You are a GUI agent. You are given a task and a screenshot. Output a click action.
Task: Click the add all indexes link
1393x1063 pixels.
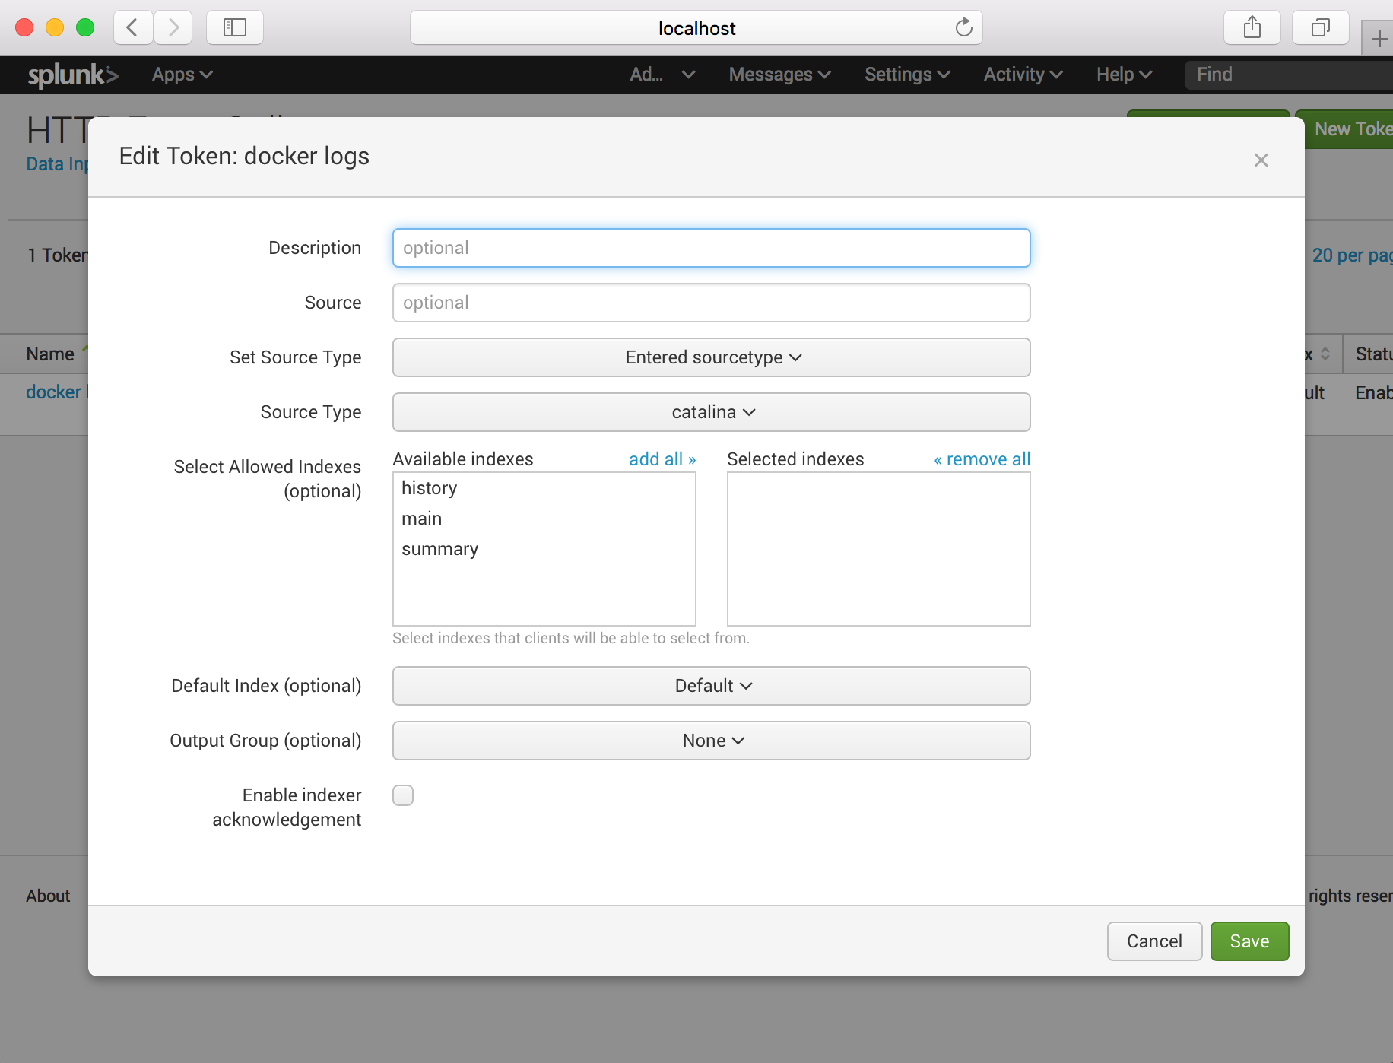click(x=661, y=459)
